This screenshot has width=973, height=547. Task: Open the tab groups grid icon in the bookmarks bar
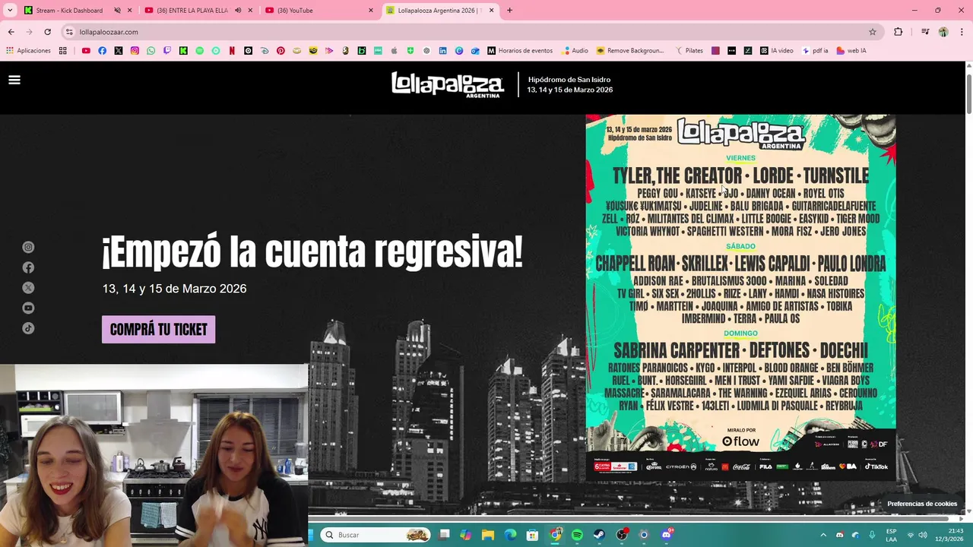pyautogui.click(x=63, y=51)
